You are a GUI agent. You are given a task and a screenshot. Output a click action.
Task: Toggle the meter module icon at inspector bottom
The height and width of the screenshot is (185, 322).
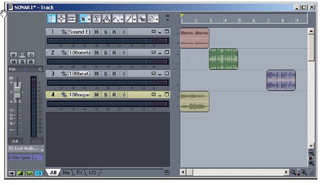tap(30, 173)
